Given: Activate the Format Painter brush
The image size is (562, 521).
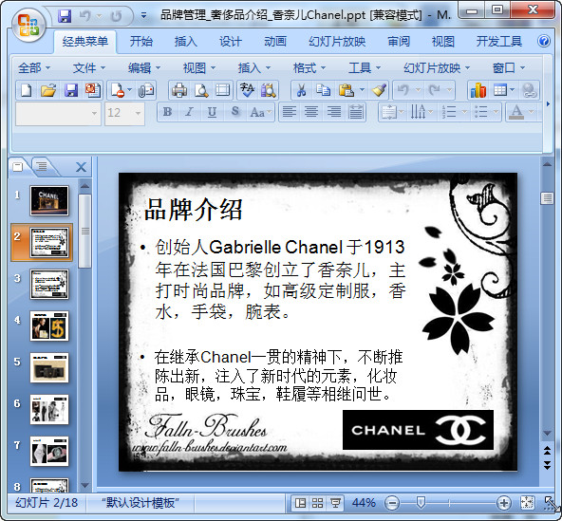Looking at the screenshot, I should tap(379, 90).
